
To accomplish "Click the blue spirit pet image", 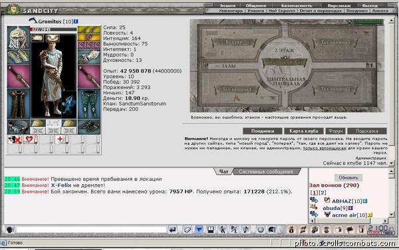I will (x=69, y=104).
